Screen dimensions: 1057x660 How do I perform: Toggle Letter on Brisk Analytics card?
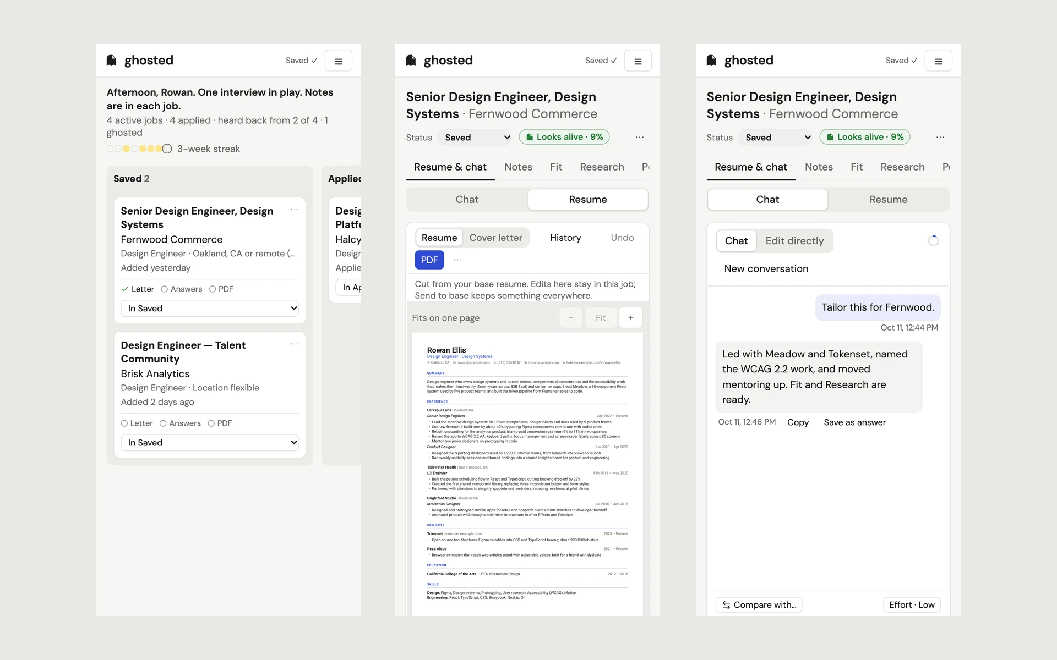(137, 423)
